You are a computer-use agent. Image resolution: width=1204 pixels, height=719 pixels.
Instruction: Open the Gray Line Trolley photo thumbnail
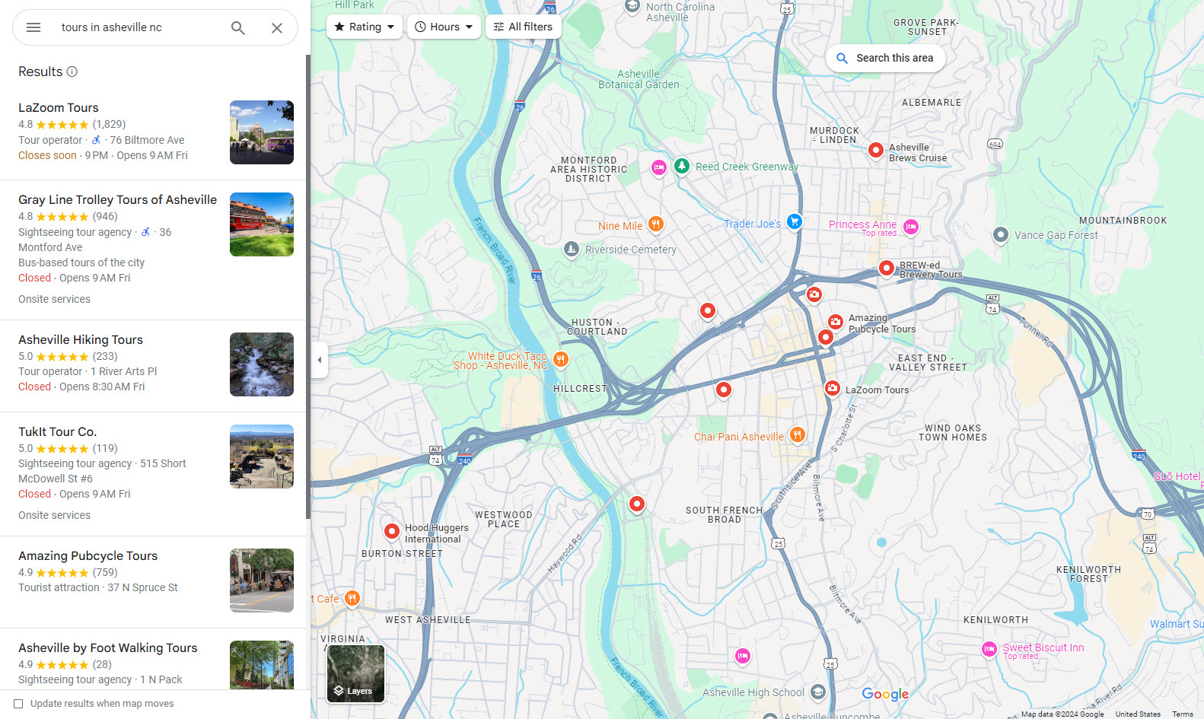point(262,224)
